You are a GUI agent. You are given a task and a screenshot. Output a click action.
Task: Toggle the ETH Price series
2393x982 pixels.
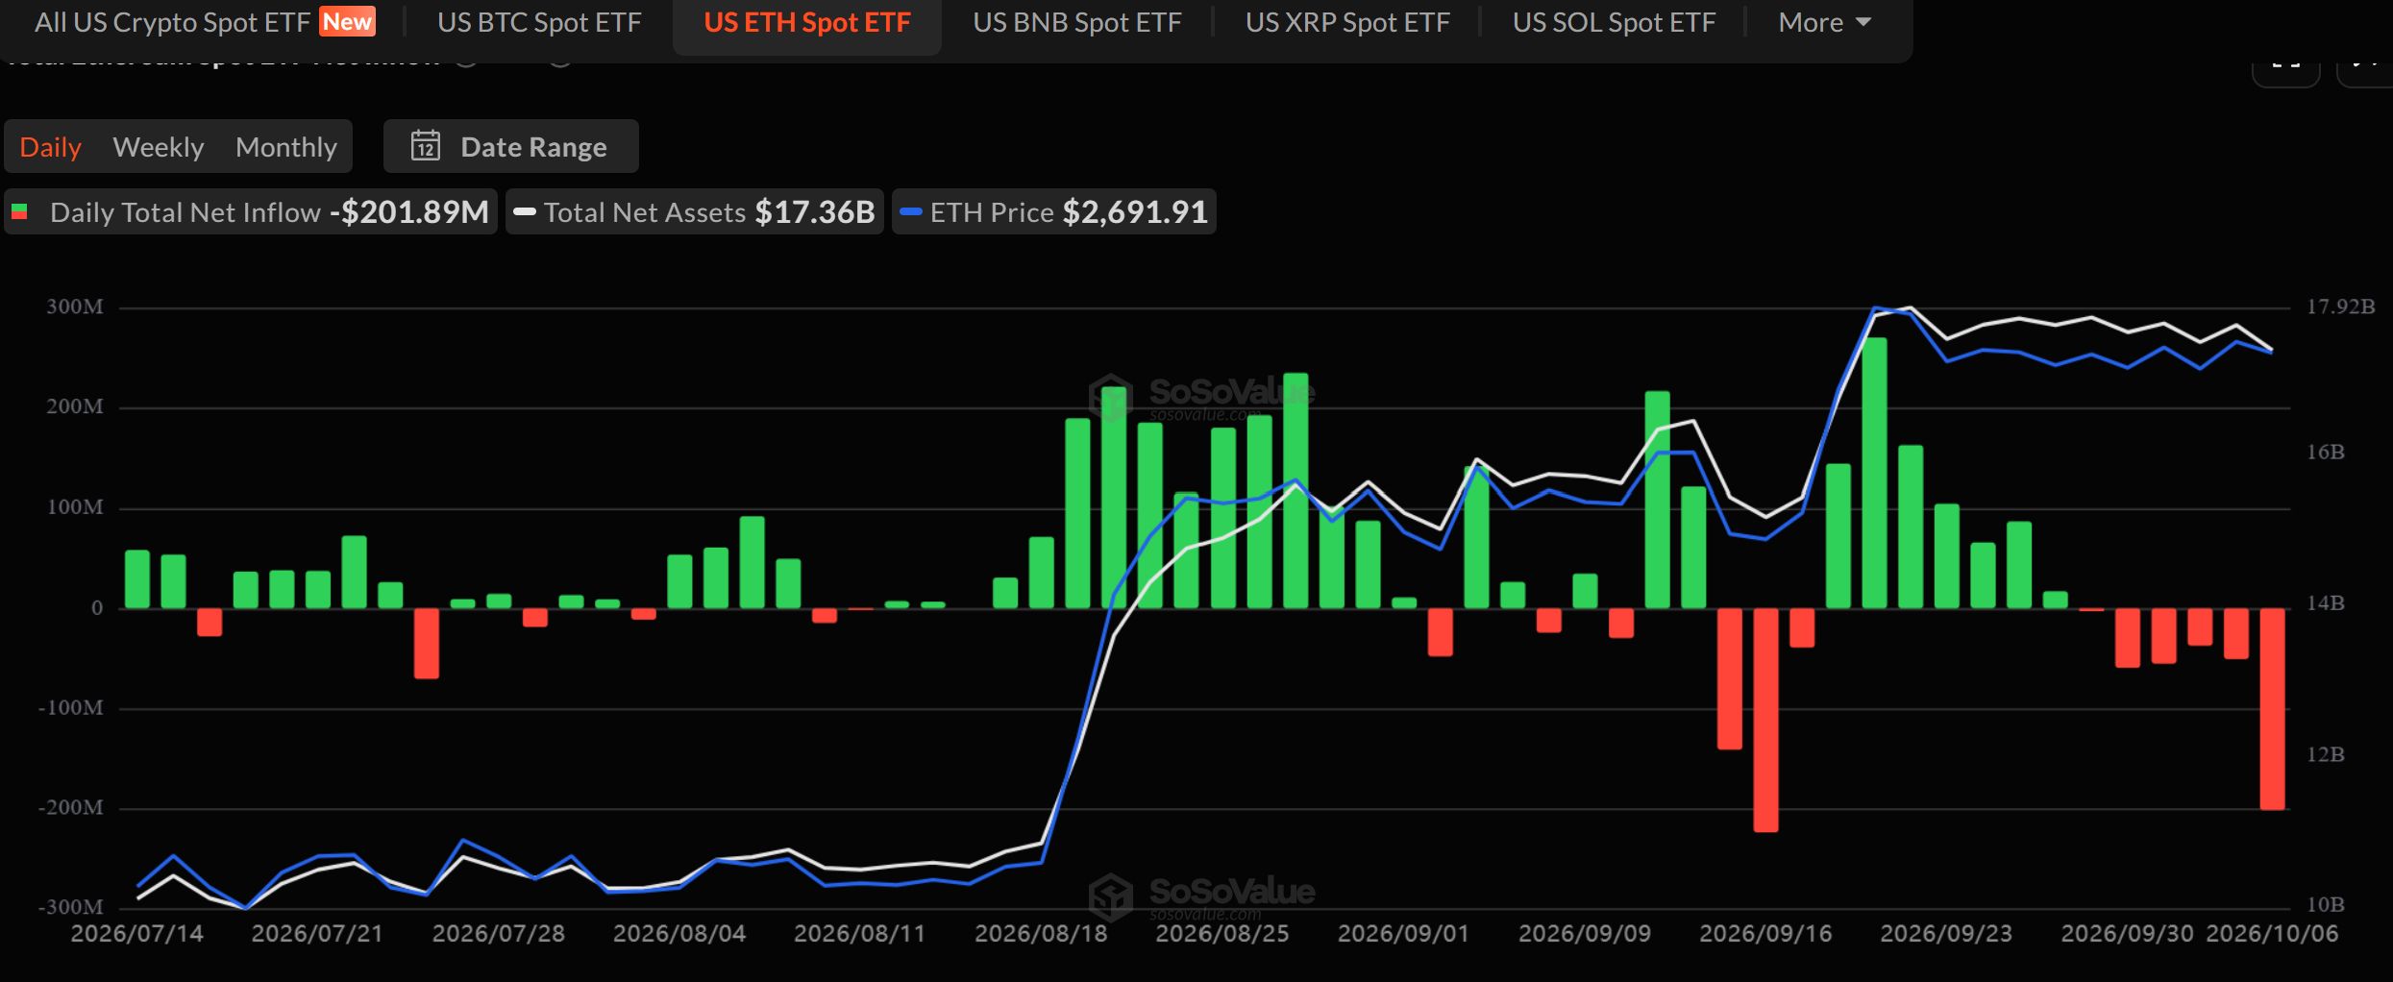click(1053, 211)
